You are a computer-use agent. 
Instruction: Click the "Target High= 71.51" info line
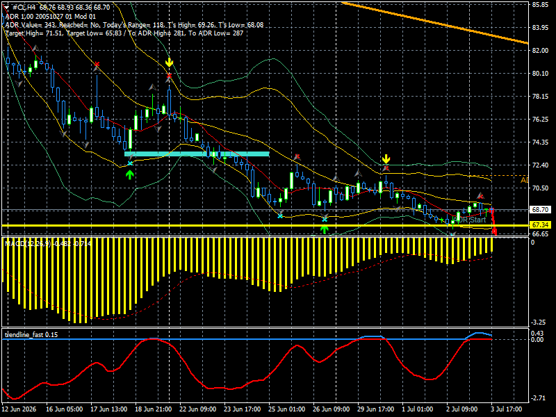(124, 33)
